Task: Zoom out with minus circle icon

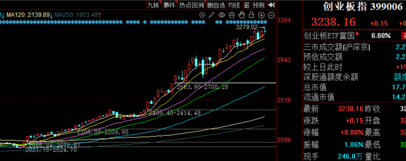Action: click(x=271, y=15)
